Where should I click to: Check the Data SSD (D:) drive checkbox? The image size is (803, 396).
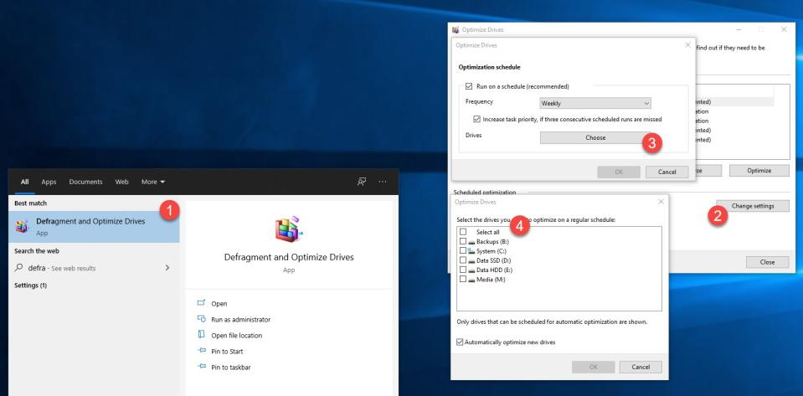[463, 260]
